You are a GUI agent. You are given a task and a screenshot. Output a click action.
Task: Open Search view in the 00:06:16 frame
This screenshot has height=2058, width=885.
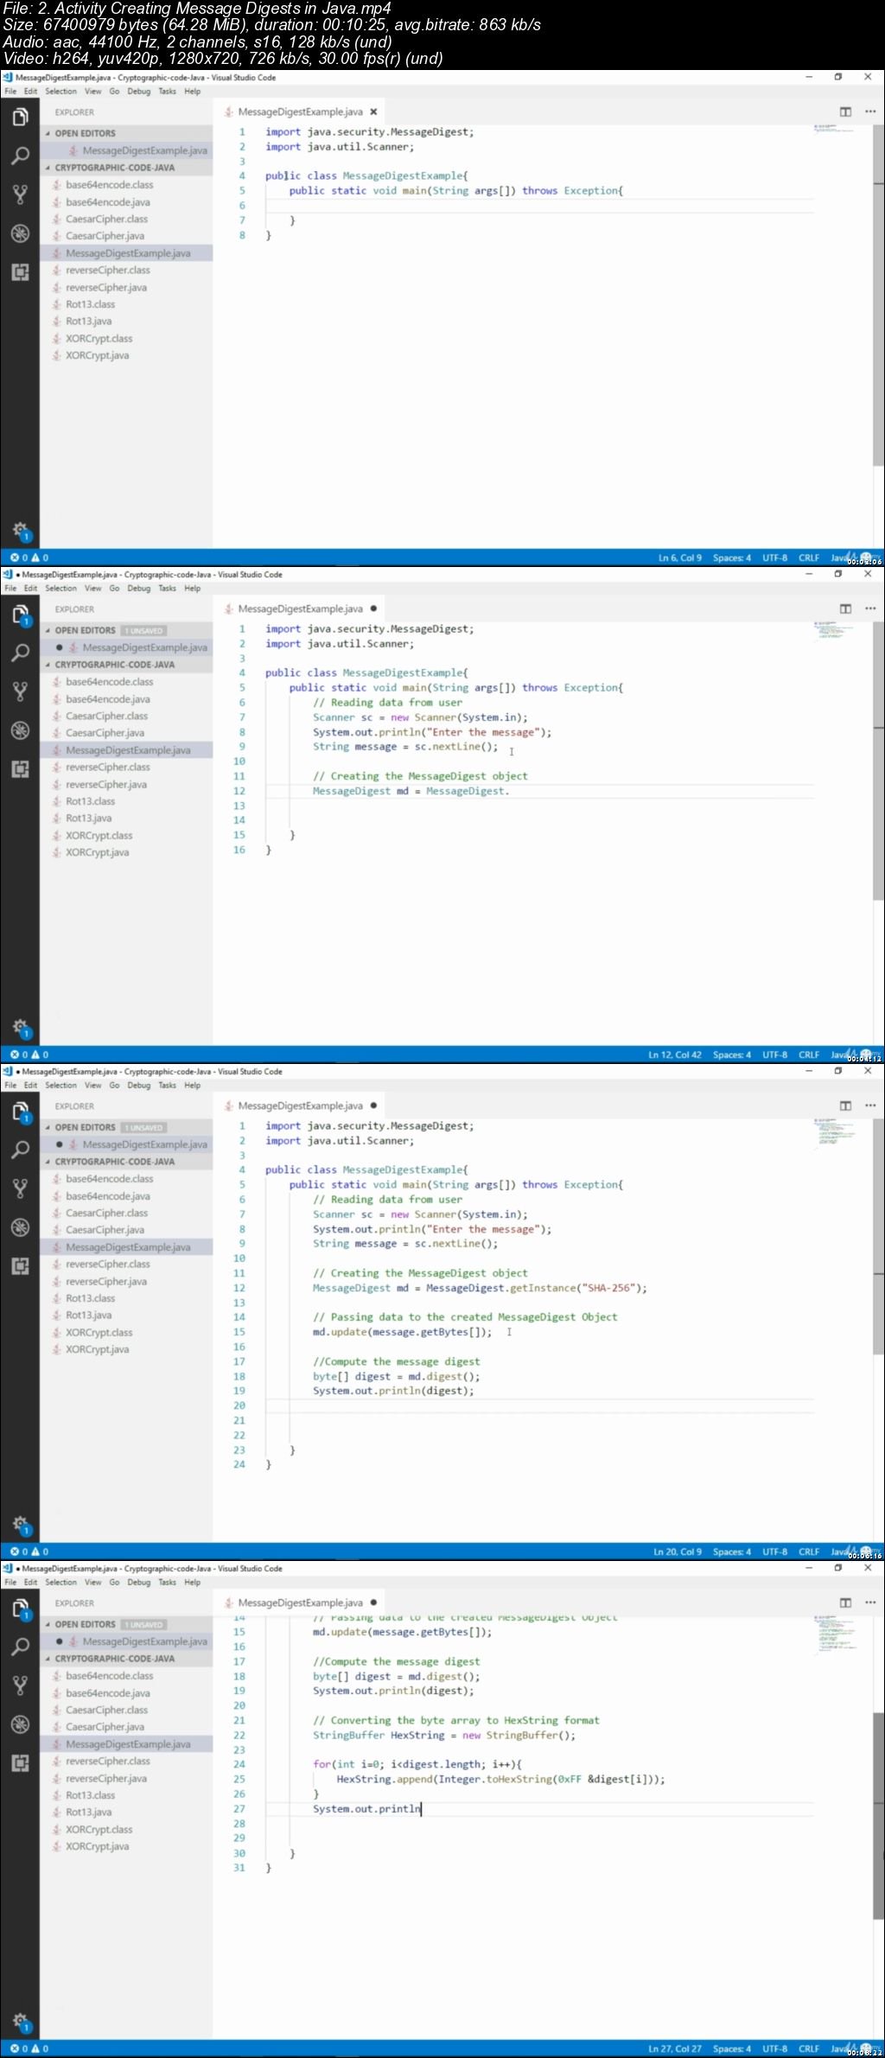coord(20,1150)
